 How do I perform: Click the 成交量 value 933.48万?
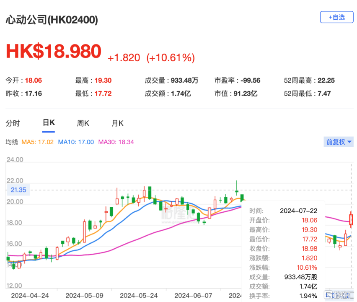pos(184,81)
